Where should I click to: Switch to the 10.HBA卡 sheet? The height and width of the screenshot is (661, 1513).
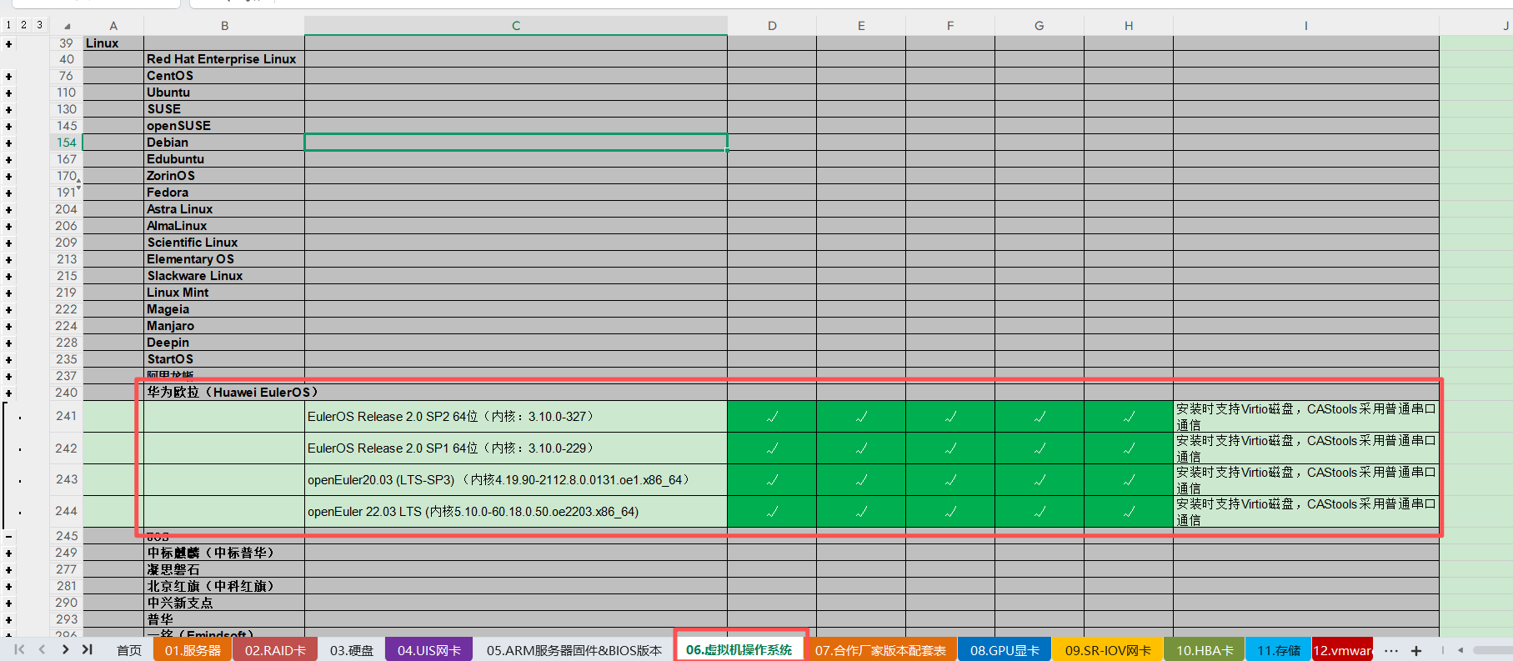coord(1205,650)
